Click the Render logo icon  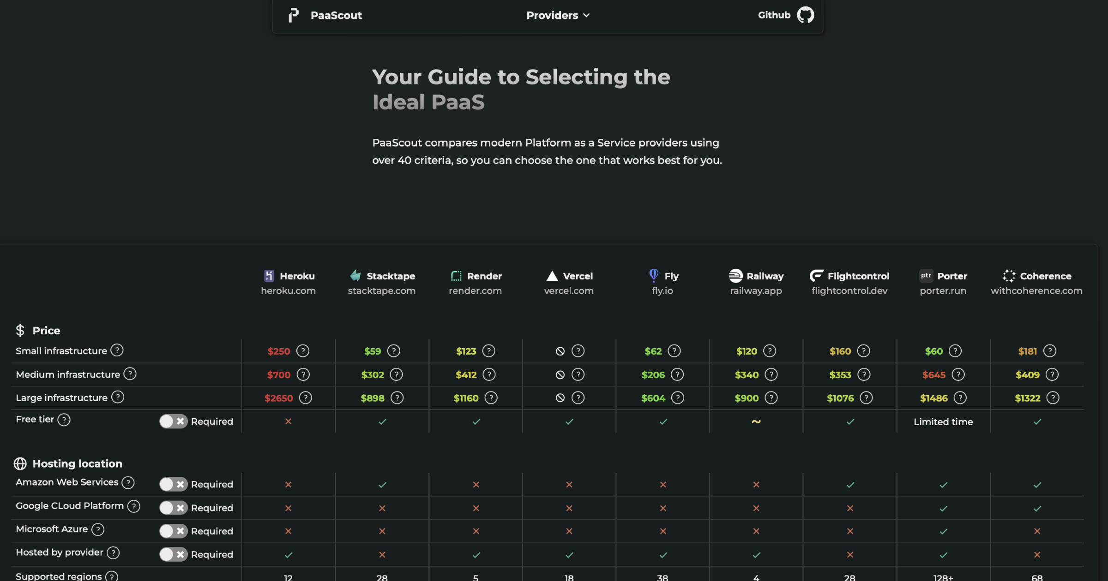(456, 276)
